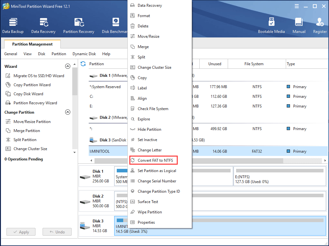The height and width of the screenshot is (246, 329).
Task: Launch Data Recovery from the top toolbar
Action: (x=44, y=26)
